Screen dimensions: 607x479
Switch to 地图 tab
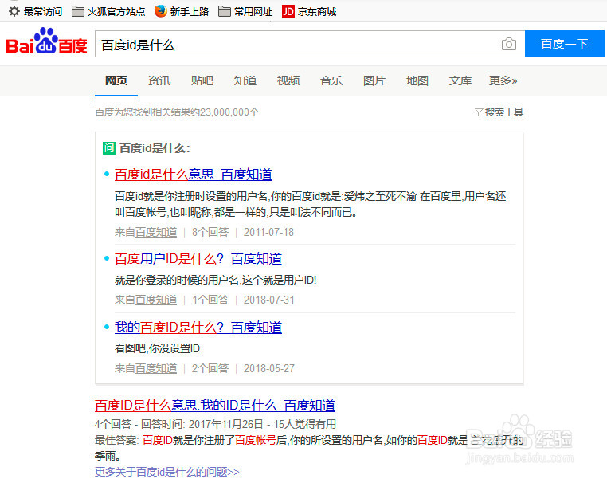(417, 80)
